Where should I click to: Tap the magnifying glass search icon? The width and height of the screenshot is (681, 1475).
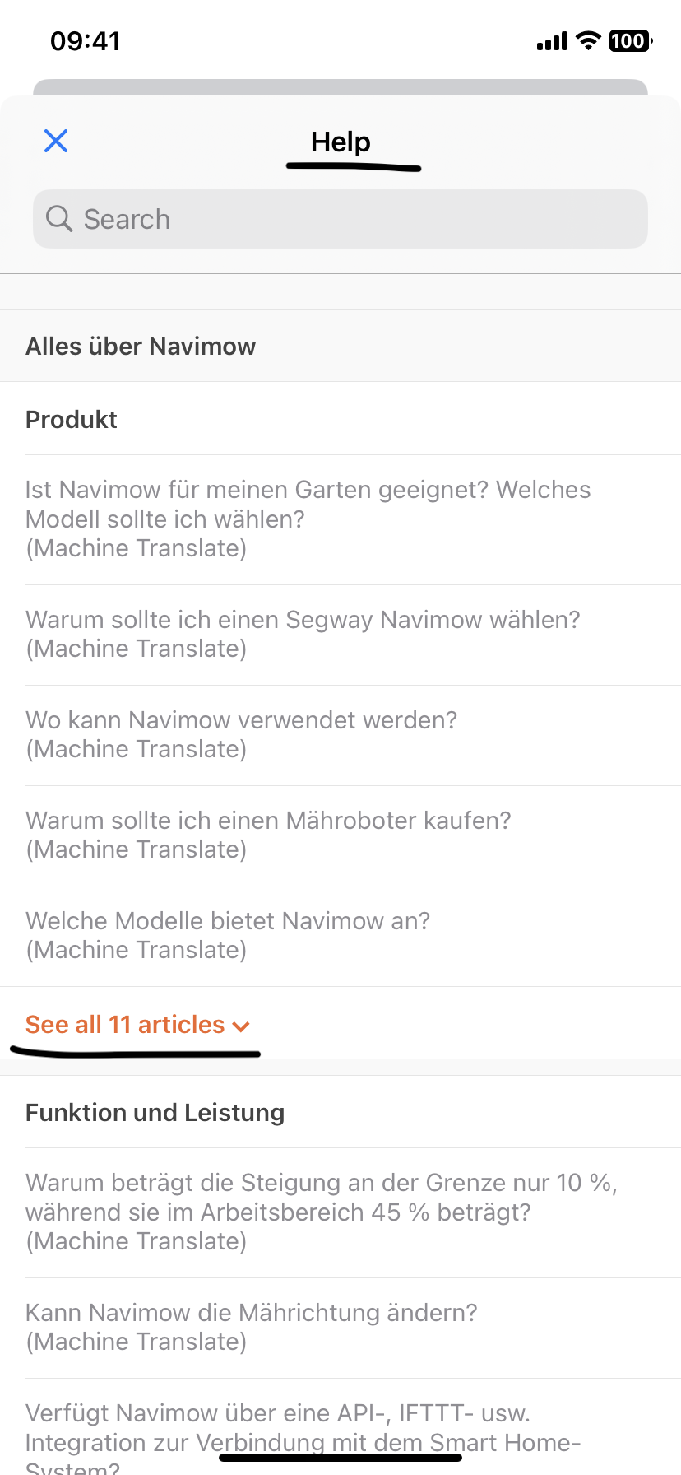(x=59, y=219)
